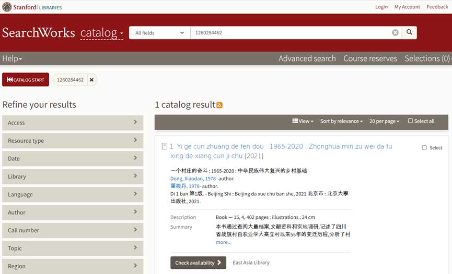Image resolution: width=452 pixels, height=274 pixels.
Task: Open the Help menu
Action: click(x=12, y=59)
